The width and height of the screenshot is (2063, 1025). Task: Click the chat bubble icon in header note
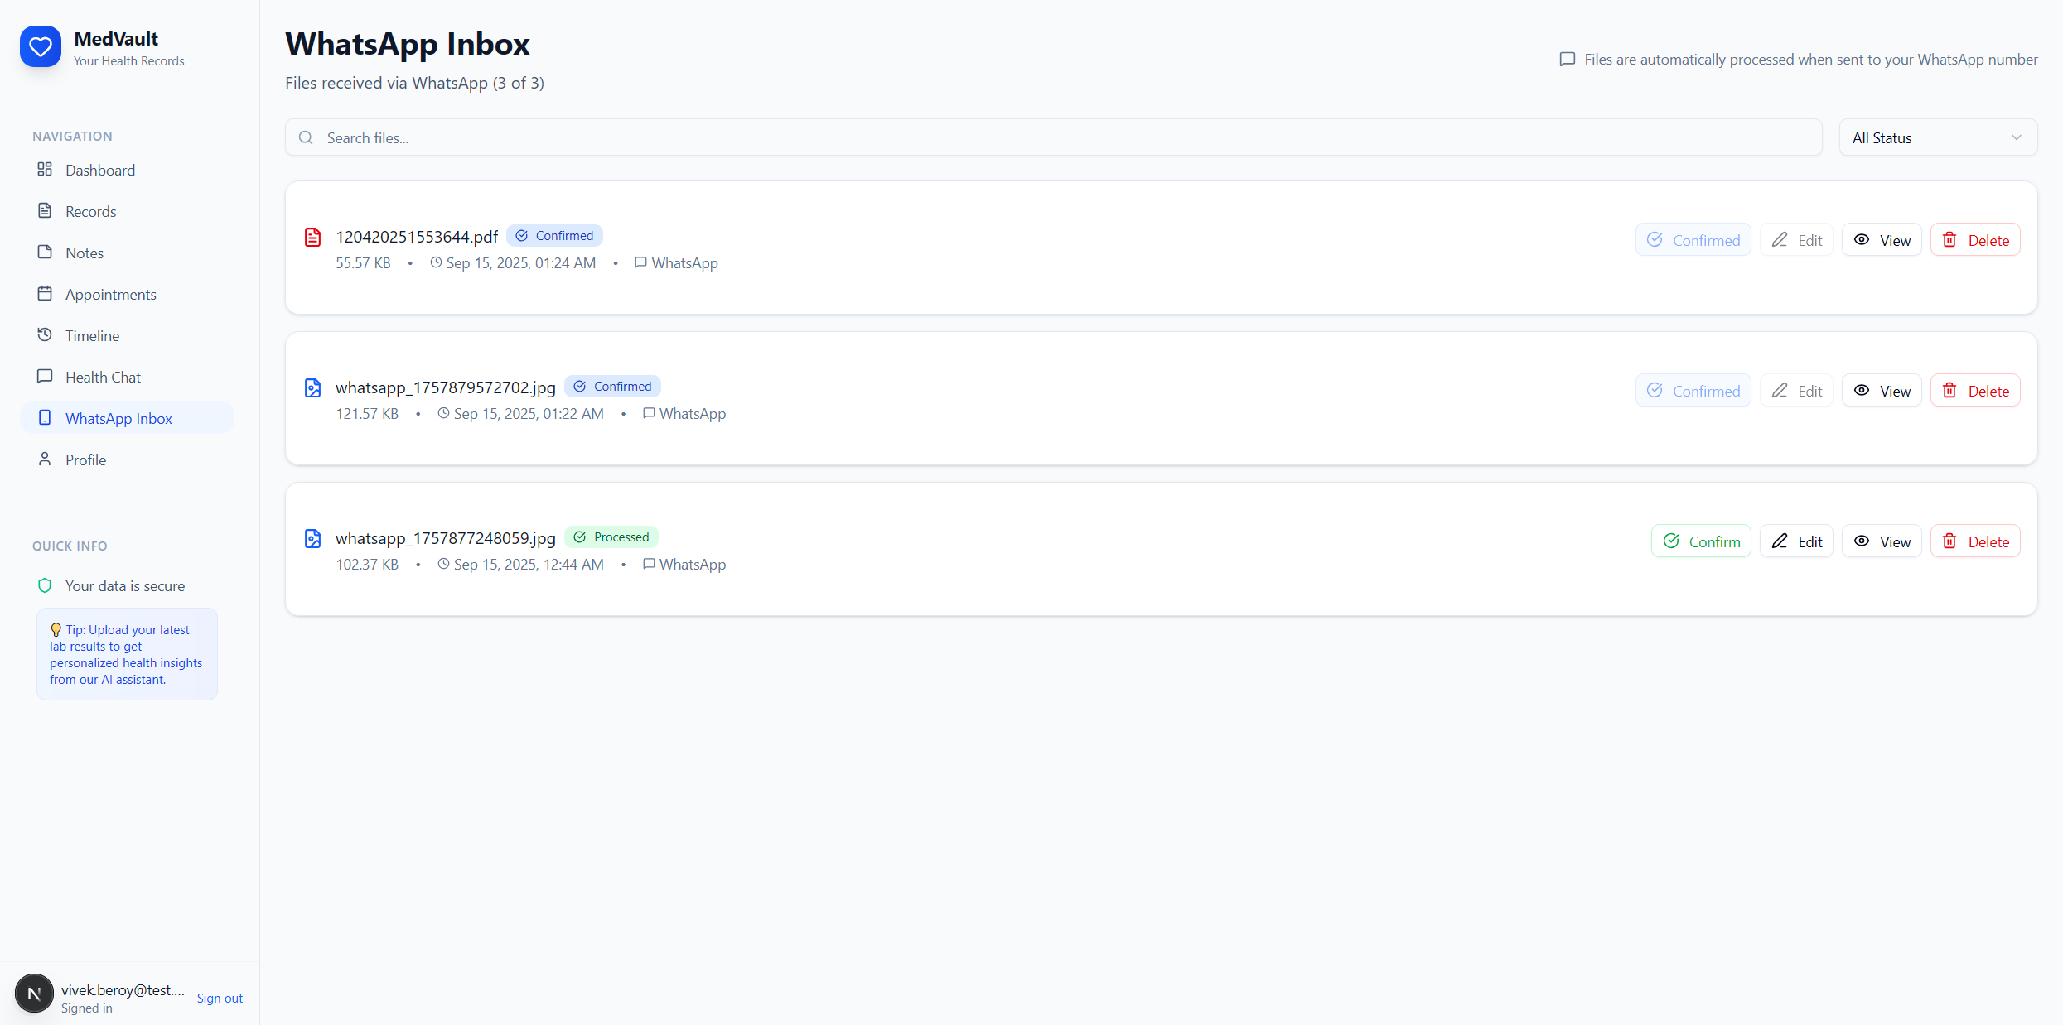[x=1567, y=60]
